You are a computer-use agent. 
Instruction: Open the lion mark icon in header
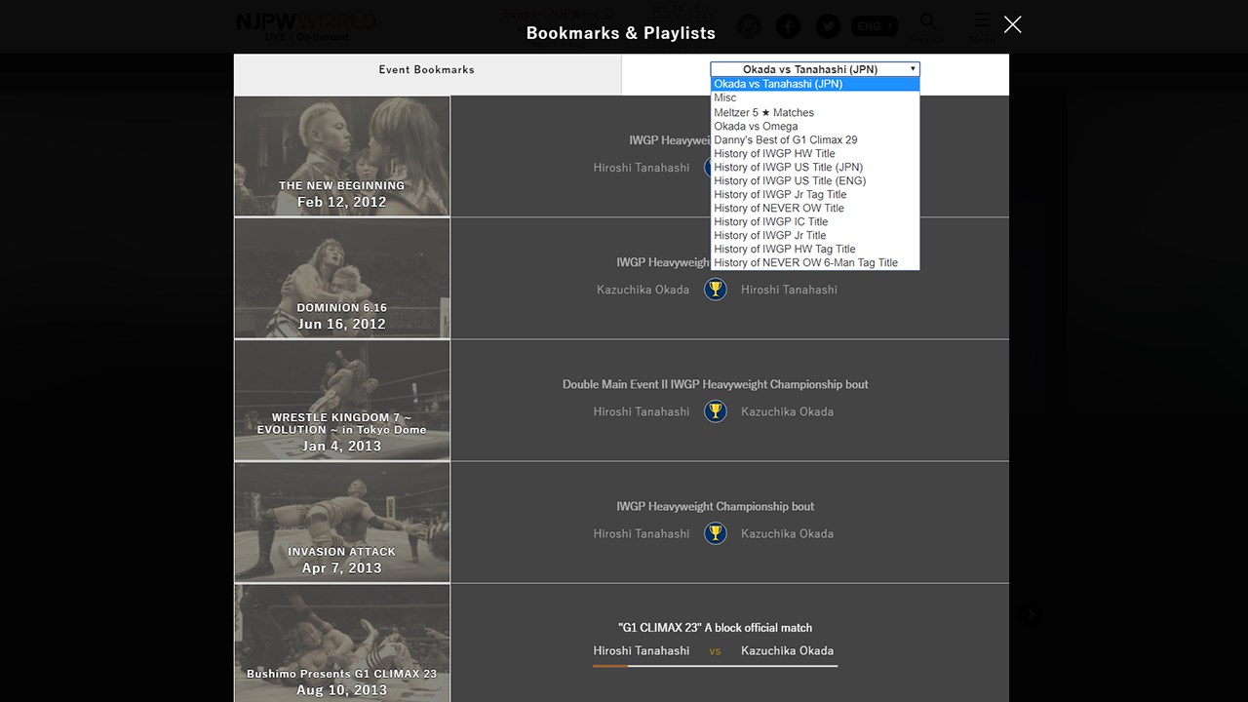tap(749, 26)
